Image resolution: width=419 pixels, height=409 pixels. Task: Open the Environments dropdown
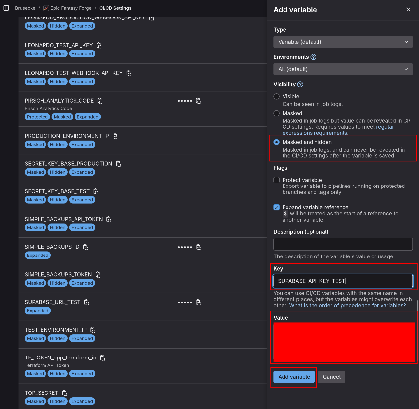click(x=343, y=69)
